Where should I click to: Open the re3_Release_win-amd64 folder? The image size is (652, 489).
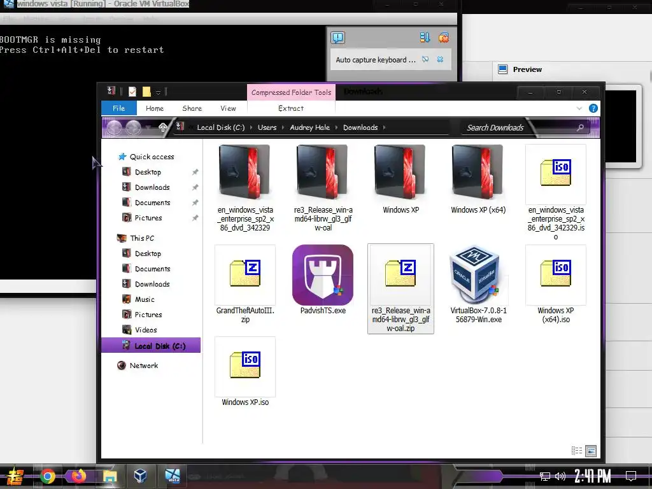pyautogui.click(x=323, y=188)
